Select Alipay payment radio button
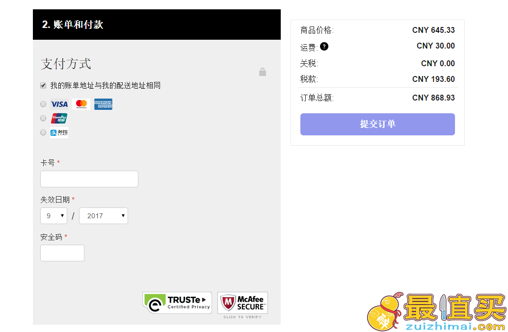This screenshot has width=508, height=332. (x=43, y=132)
